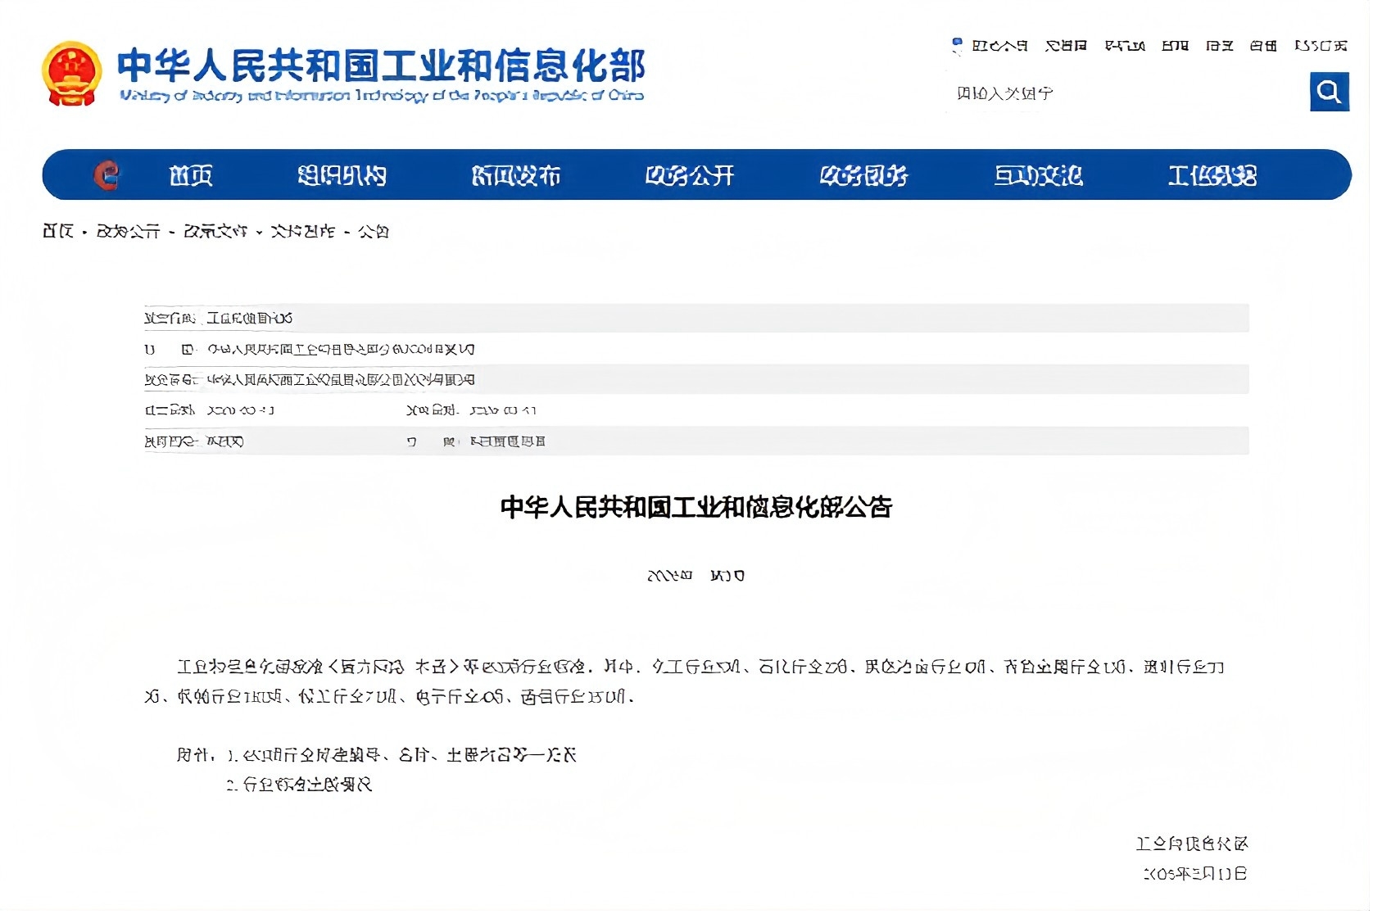Image resolution: width=1373 pixels, height=914 pixels.
Task: Click the 公告 breadcrumb item
Action: (x=374, y=232)
